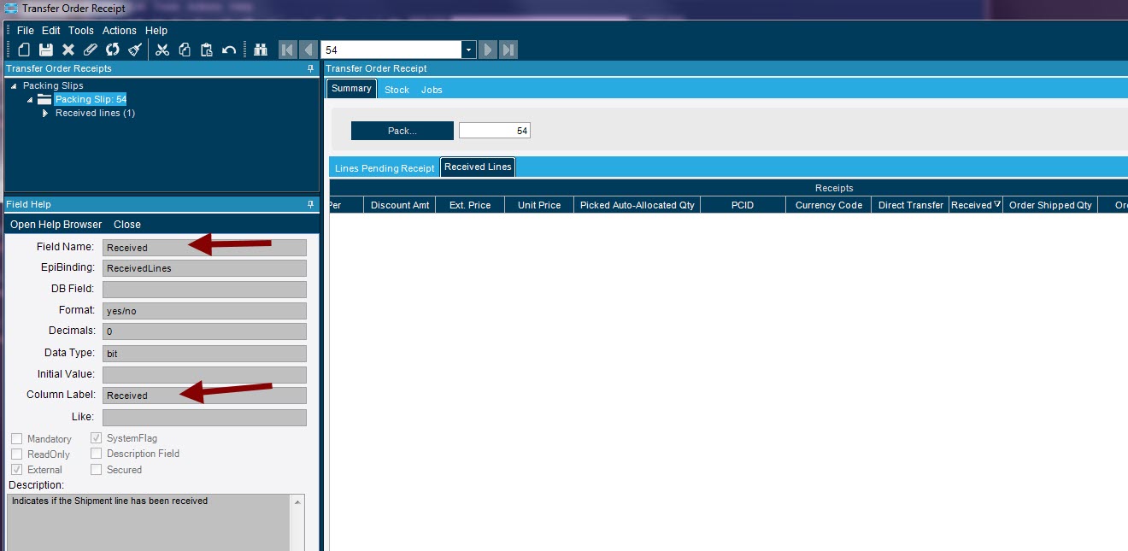Click the Picked Auto-Allocated Qty column header

(637, 205)
